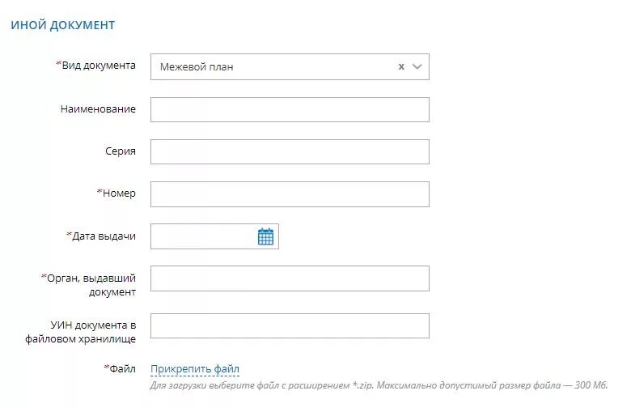631x408 pixels.
Task: Click the "ИНОЙ ДОКУМЕНТ" section heading
Action: [x=63, y=25]
